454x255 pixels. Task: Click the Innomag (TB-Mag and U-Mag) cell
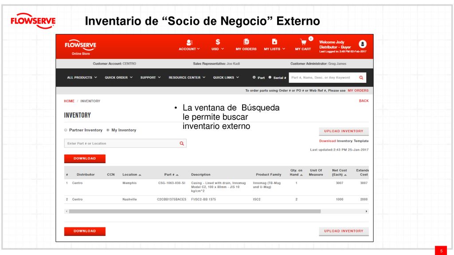click(266, 185)
